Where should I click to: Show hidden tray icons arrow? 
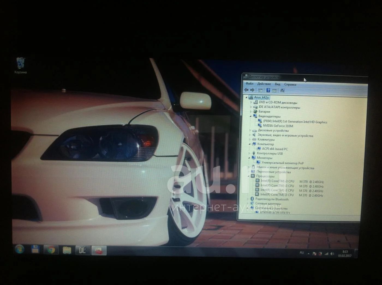point(308,253)
